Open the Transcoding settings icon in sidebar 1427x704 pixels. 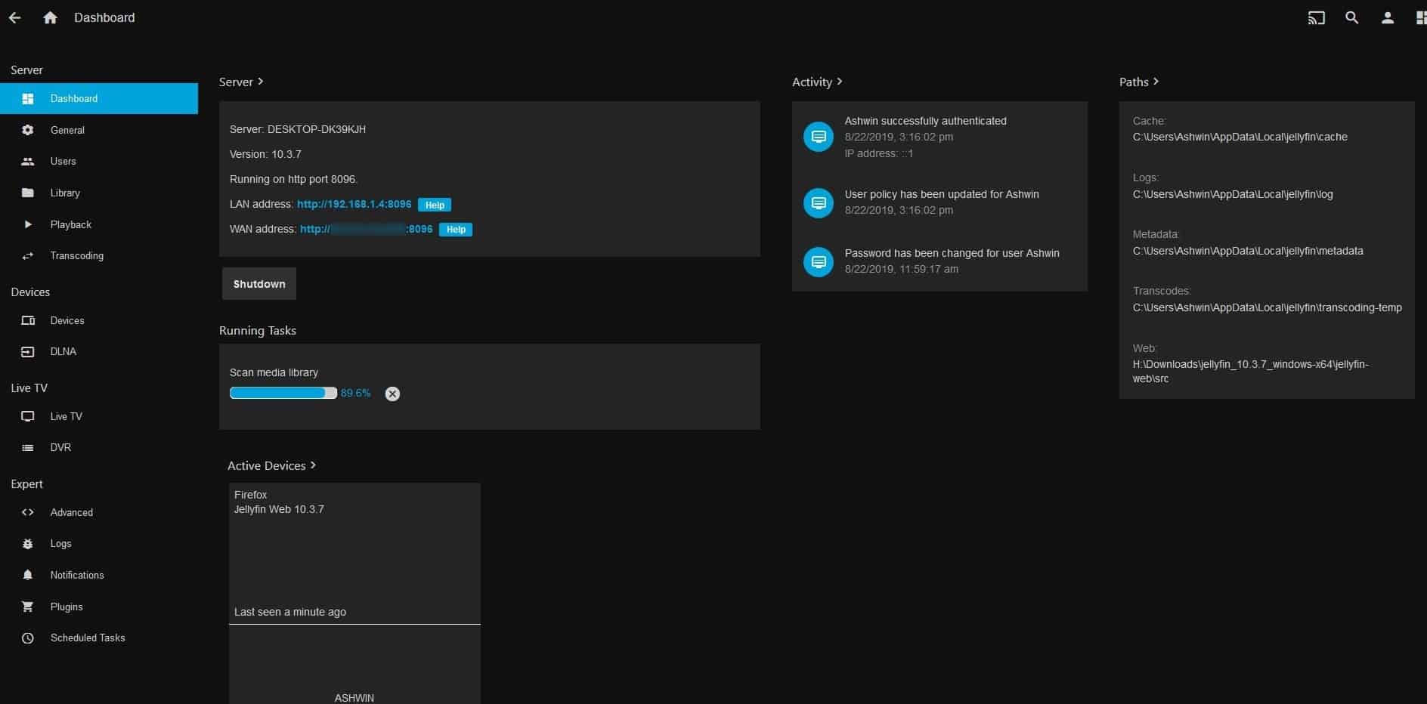28,255
